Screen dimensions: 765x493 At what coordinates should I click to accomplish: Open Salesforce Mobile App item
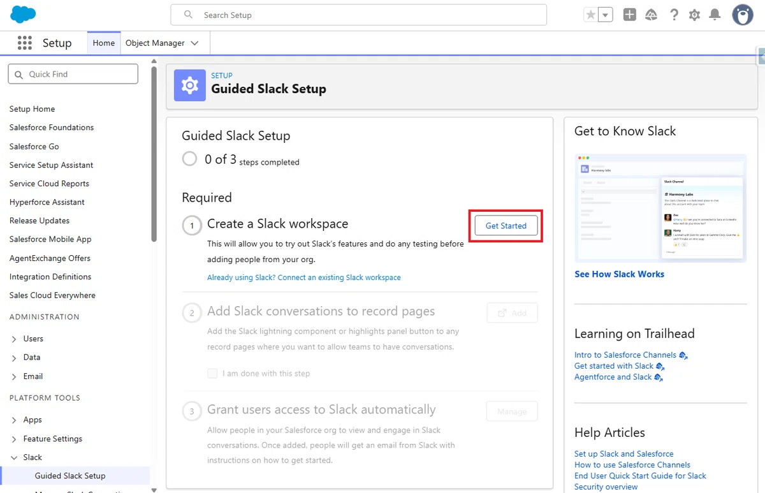(50, 239)
